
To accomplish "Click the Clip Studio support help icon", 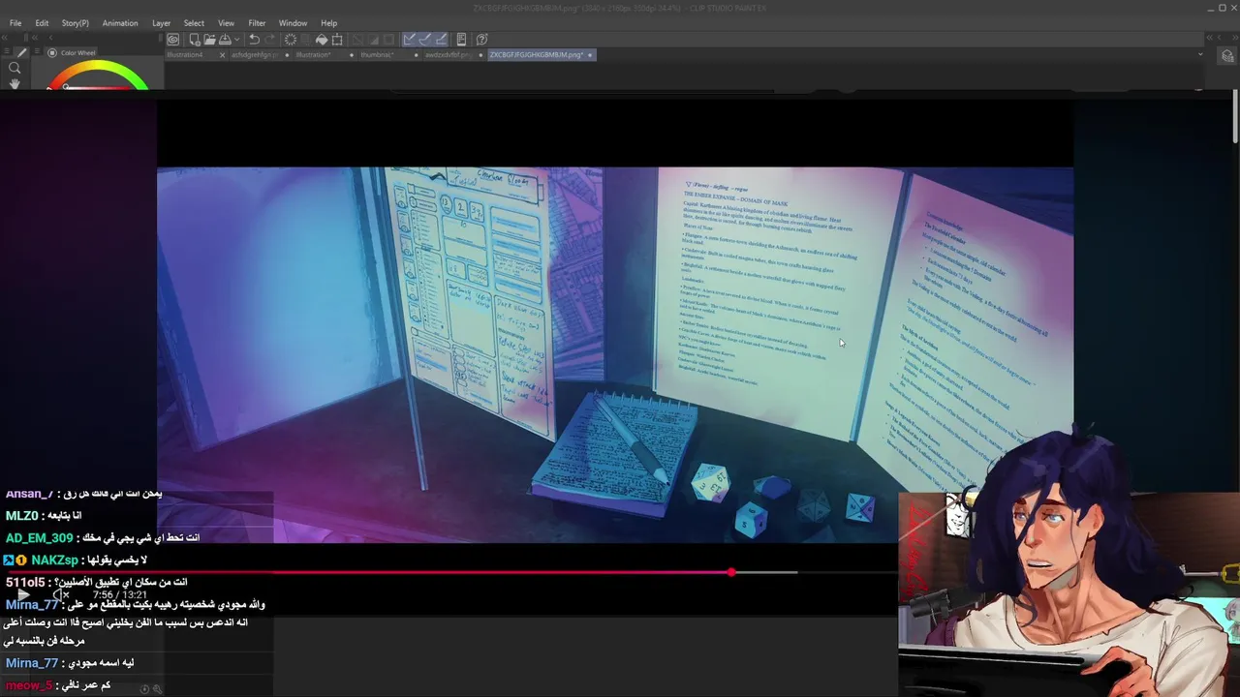I will (x=481, y=40).
